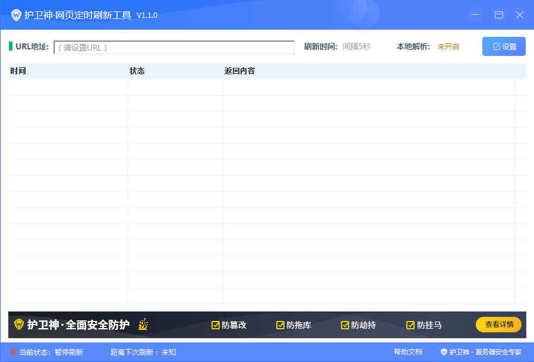This screenshot has width=534, height=362.
Task: Maximize the application window
Action: tap(499, 15)
